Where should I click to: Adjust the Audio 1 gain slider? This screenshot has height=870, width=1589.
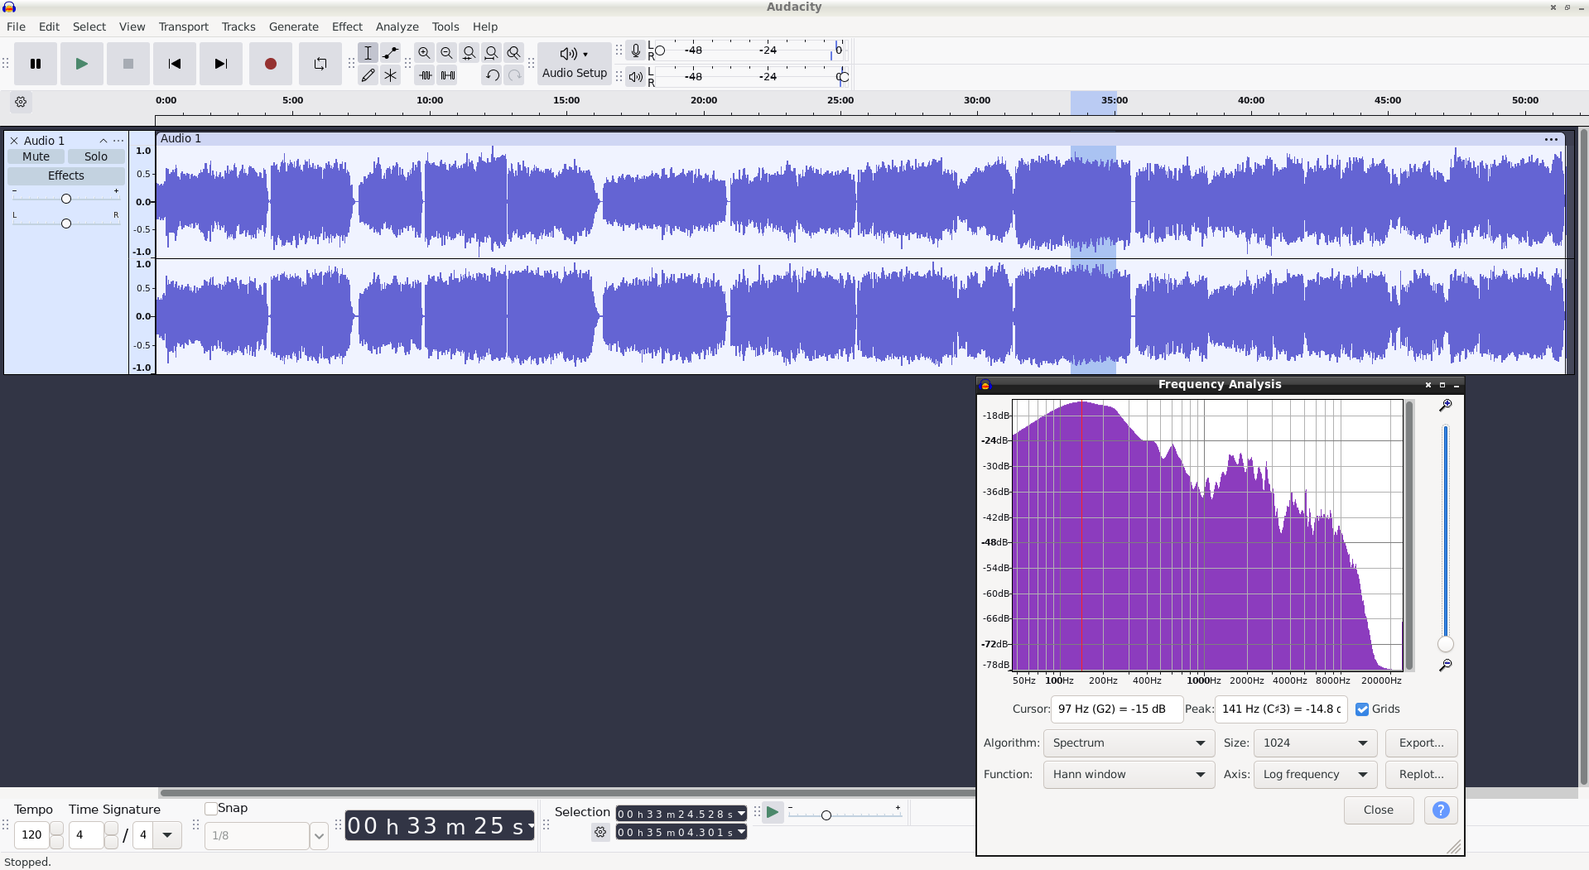pos(66,199)
